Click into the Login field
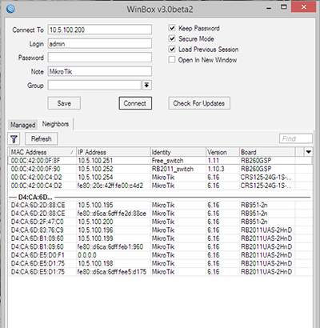The width and height of the screenshot is (320, 328). tap(100, 44)
